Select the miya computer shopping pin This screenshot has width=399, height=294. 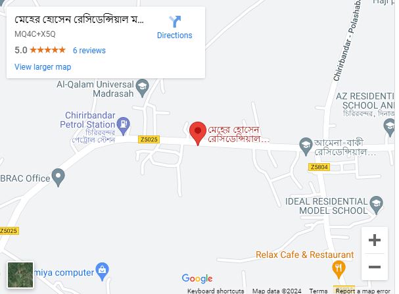(x=103, y=272)
